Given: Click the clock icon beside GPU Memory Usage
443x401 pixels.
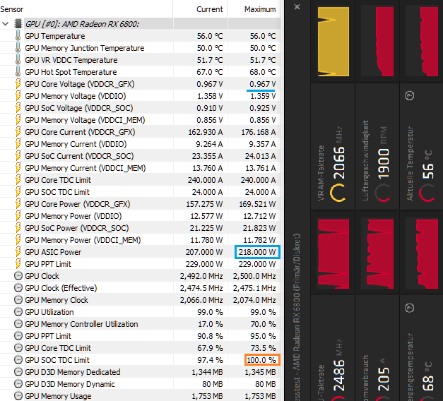Looking at the screenshot, I should (x=18, y=396).
